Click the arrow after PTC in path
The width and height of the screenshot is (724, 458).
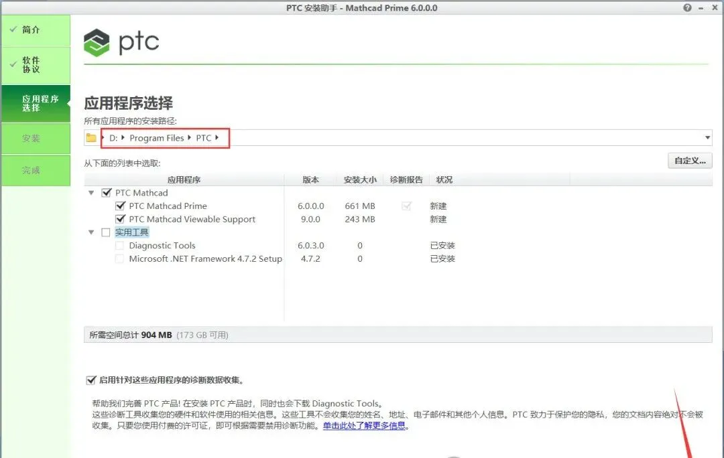pos(217,137)
